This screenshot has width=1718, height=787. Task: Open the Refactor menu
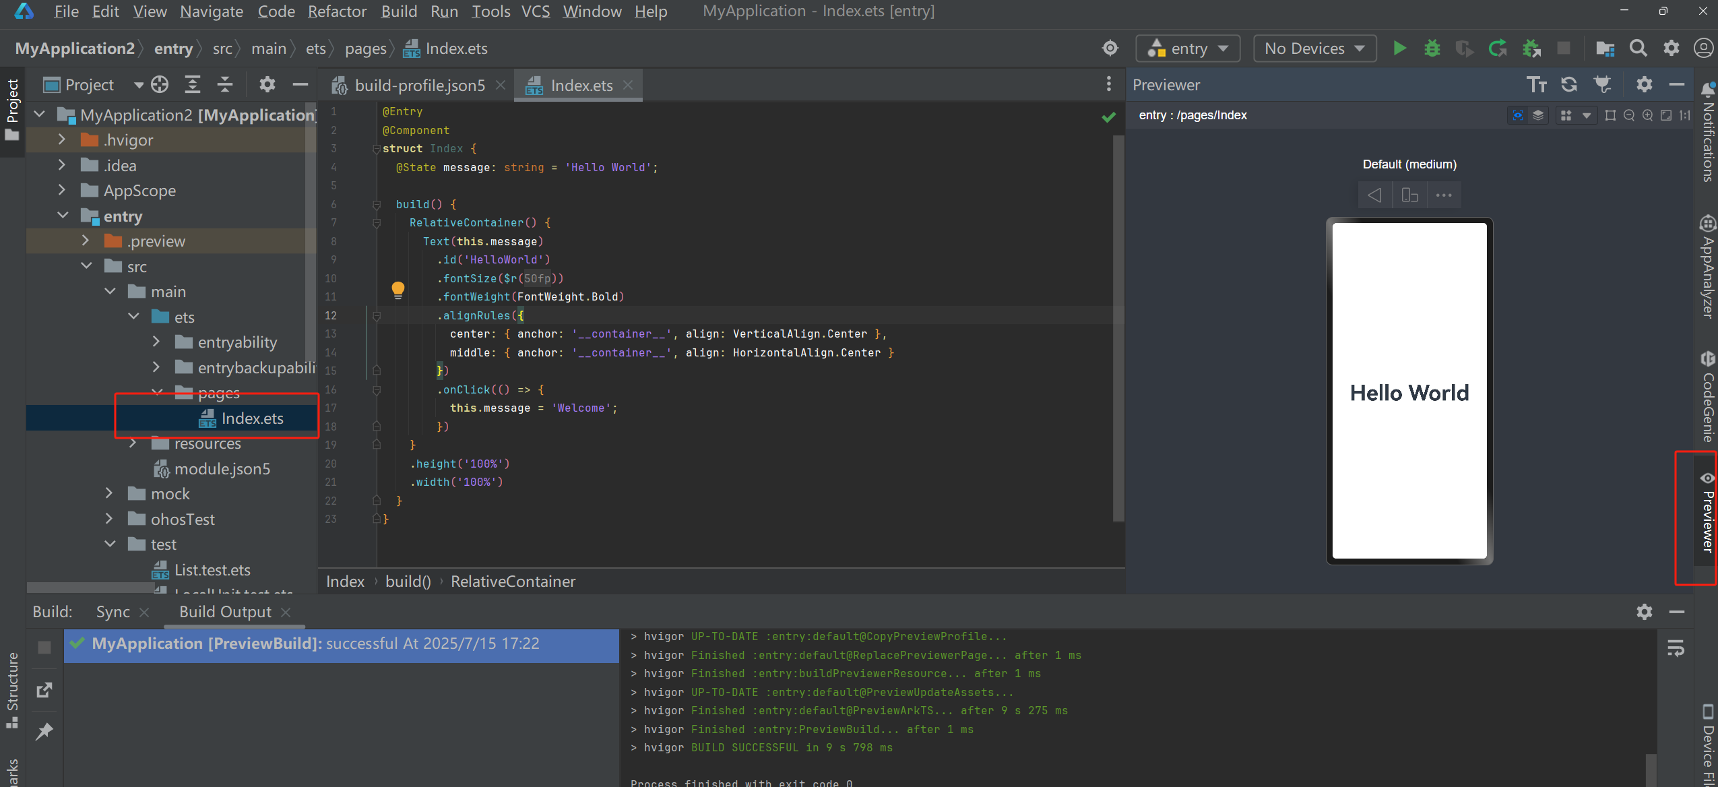pos(337,11)
